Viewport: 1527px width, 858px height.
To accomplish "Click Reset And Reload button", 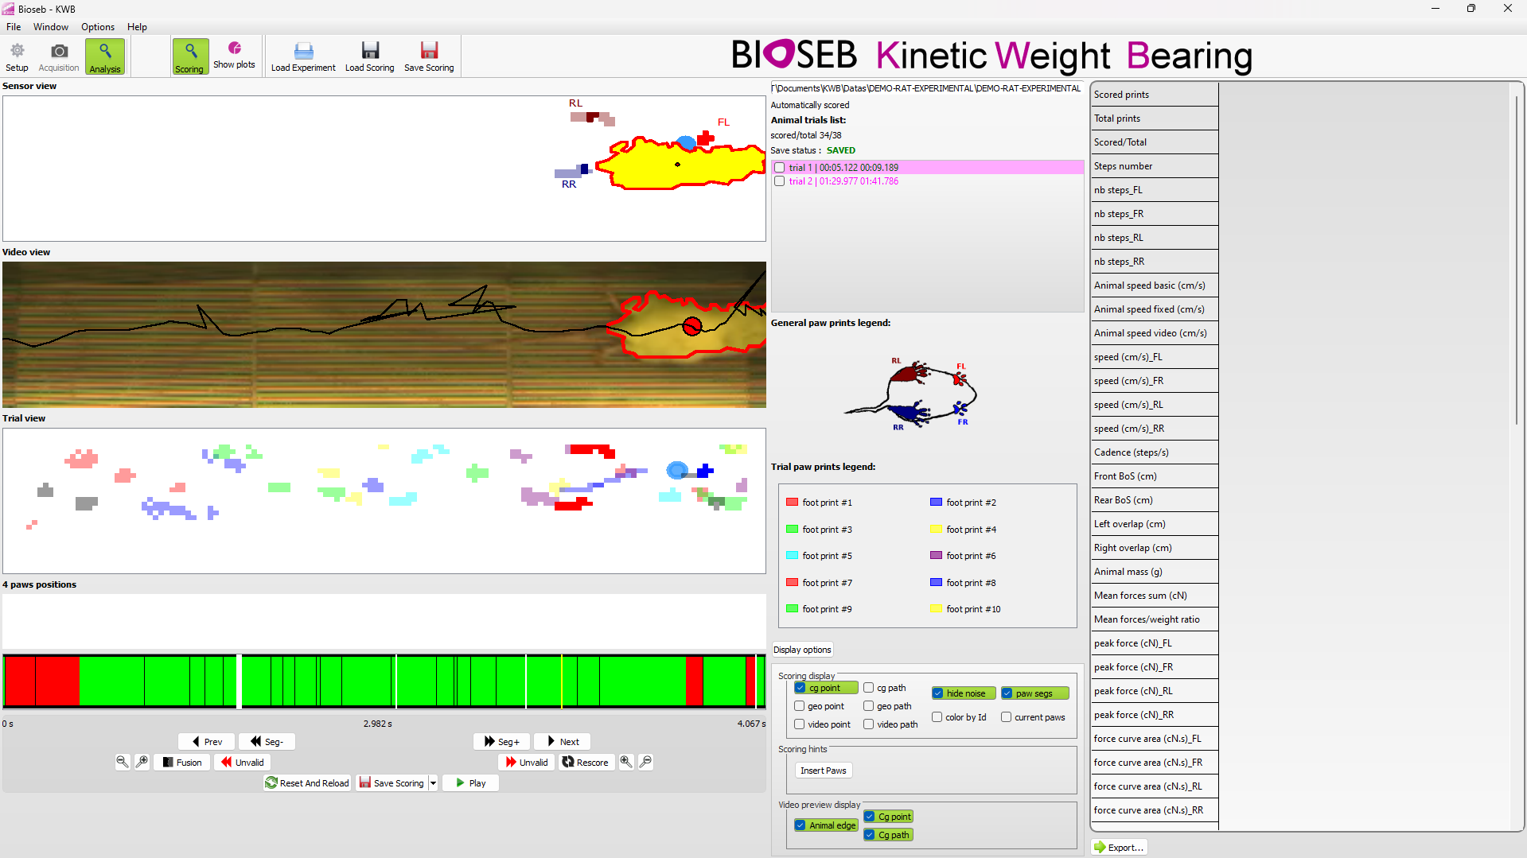I will [307, 783].
